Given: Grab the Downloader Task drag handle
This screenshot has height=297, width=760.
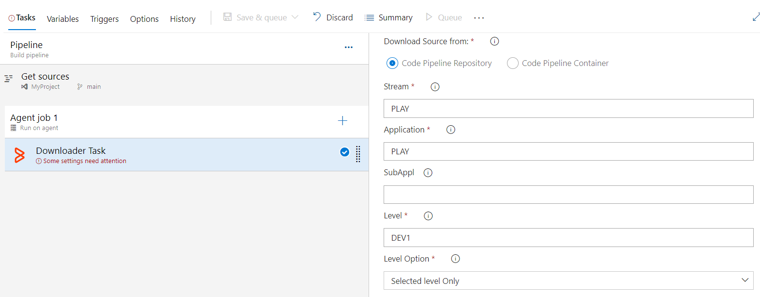Looking at the screenshot, I should 358,154.
